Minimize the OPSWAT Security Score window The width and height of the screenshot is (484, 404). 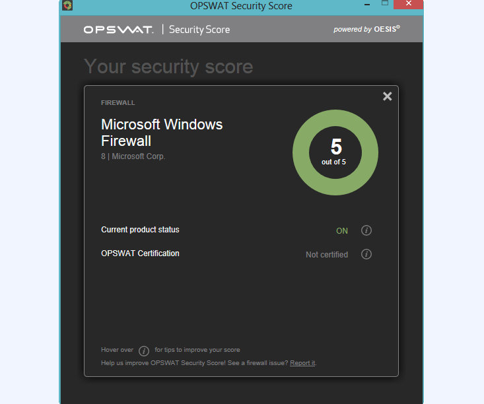pos(367,5)
